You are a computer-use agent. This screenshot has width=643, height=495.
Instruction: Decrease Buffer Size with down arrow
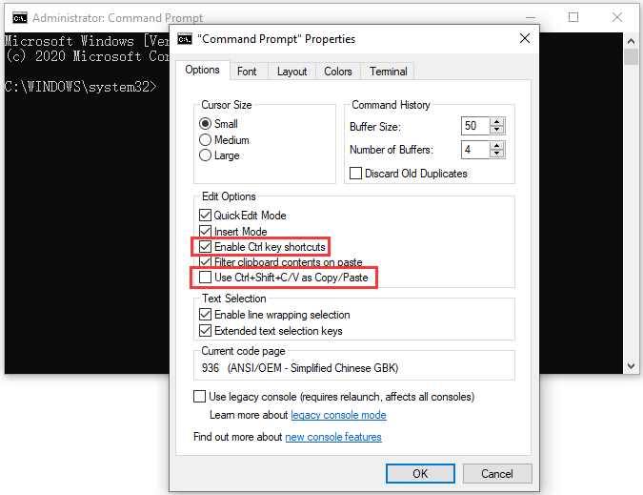coord(497,131)
